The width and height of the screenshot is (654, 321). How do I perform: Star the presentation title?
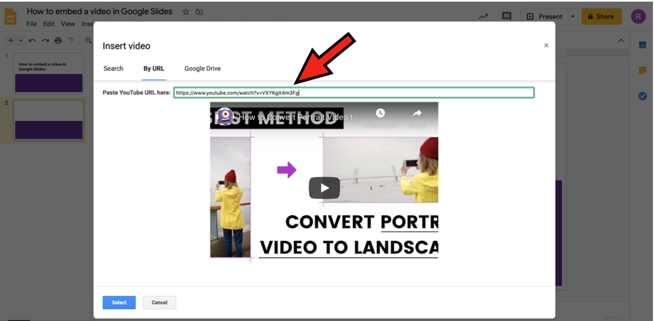(186, 12)
